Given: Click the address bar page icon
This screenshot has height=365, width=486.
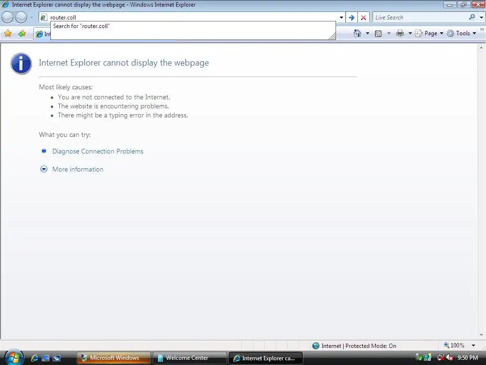Looking at the screenshot, I should pyautogui.click(x=44, y=18).
